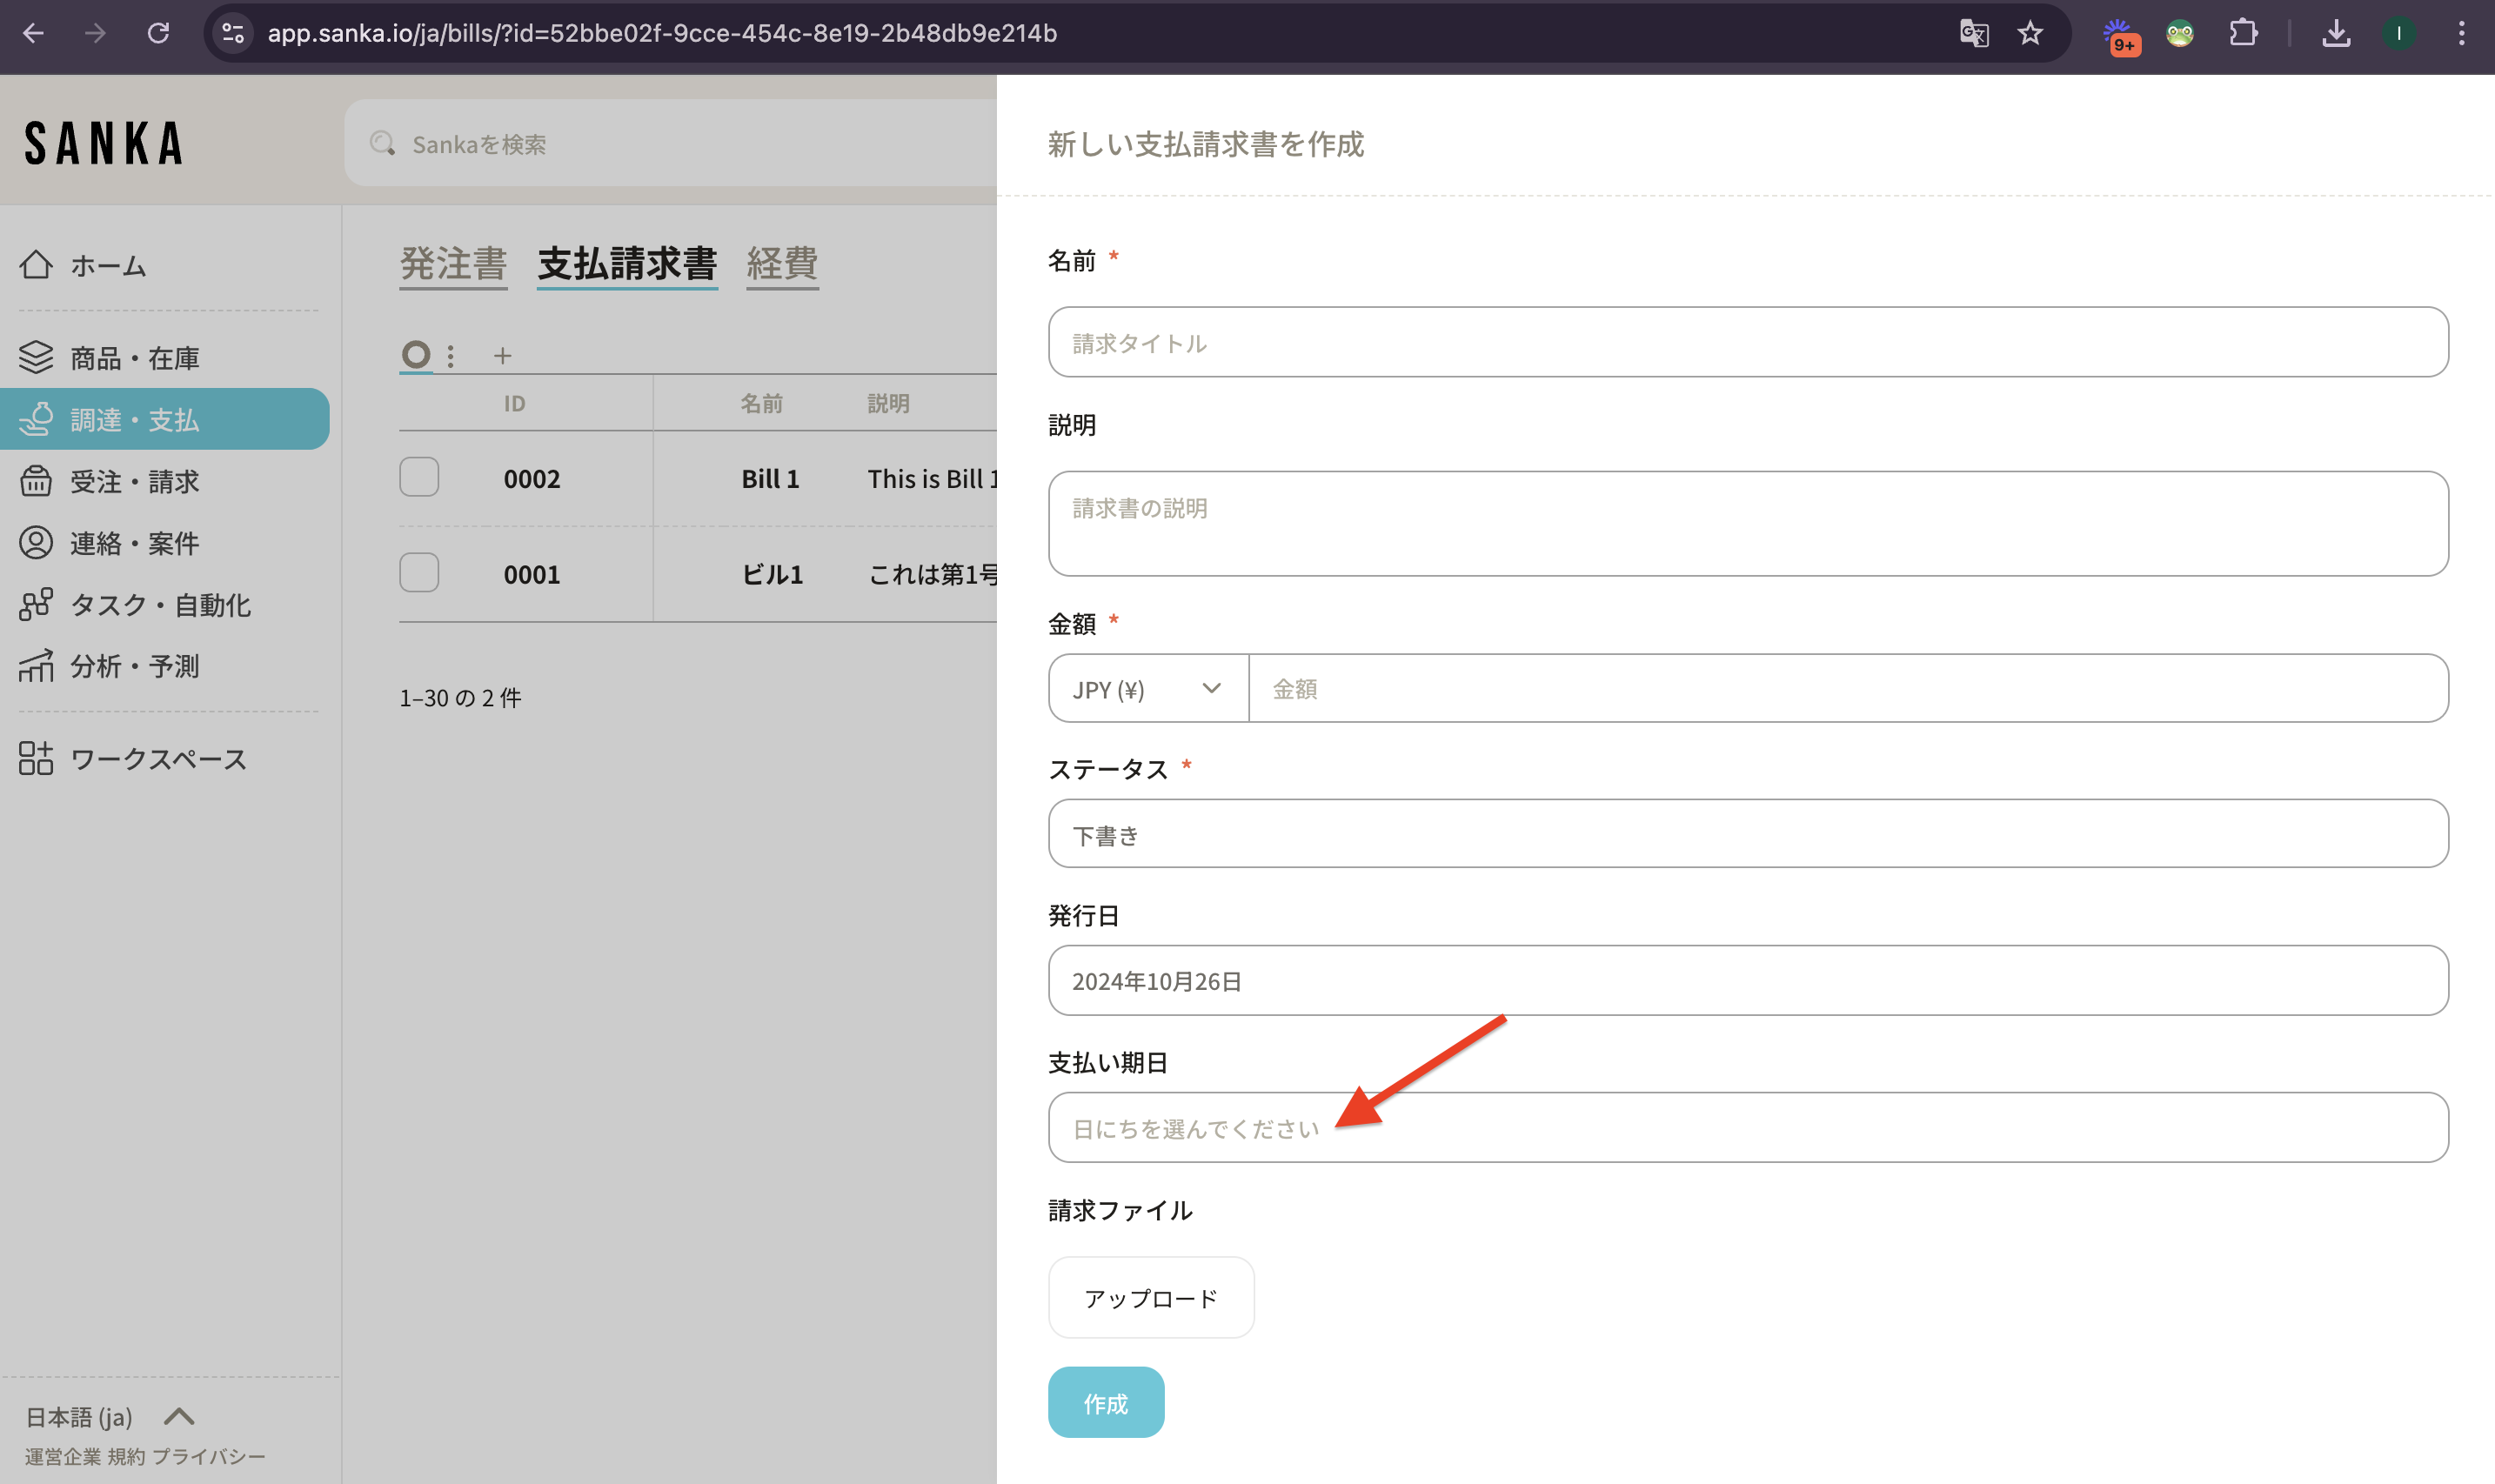2495x1484 pixels.
Task: Open 分析・予測 chart icon in sidebar
Action: [36, 666]
